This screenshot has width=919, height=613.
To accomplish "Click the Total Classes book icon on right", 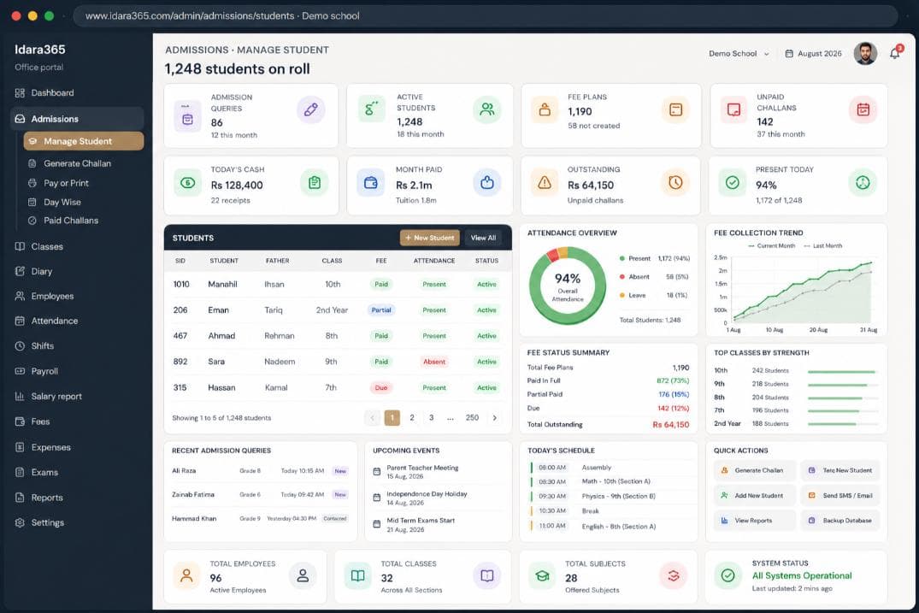I will [x=487, y=575].
